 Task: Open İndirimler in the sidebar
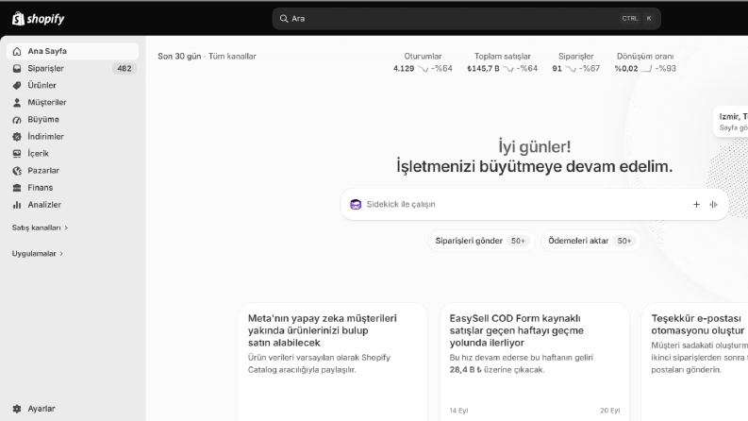tap(73, 137)
